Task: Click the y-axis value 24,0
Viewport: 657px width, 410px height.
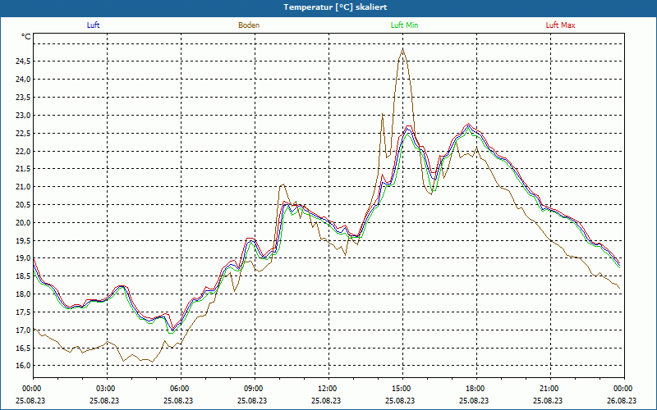Action: [23, 80]
